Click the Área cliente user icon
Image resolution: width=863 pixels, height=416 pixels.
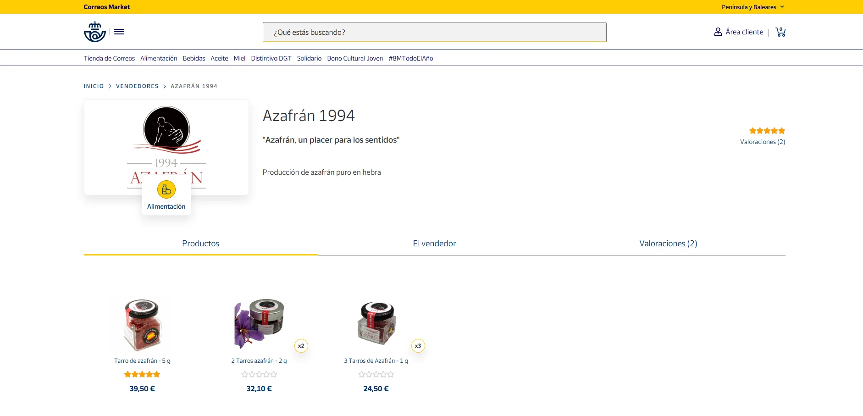[718, 32]
